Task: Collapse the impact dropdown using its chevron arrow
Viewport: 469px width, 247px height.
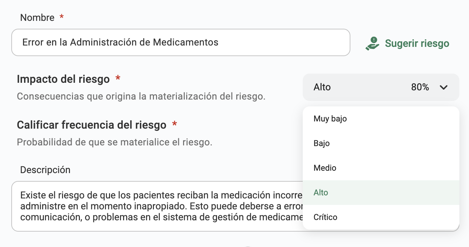Action: click(x=444, y=87)
